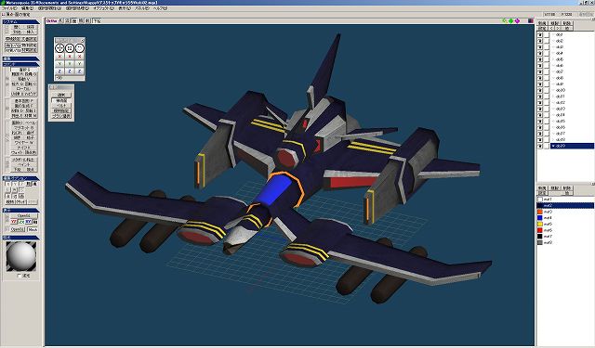Collapse the 照光 panel header
The height and width of the screenshot is (348, 595).
20,238
